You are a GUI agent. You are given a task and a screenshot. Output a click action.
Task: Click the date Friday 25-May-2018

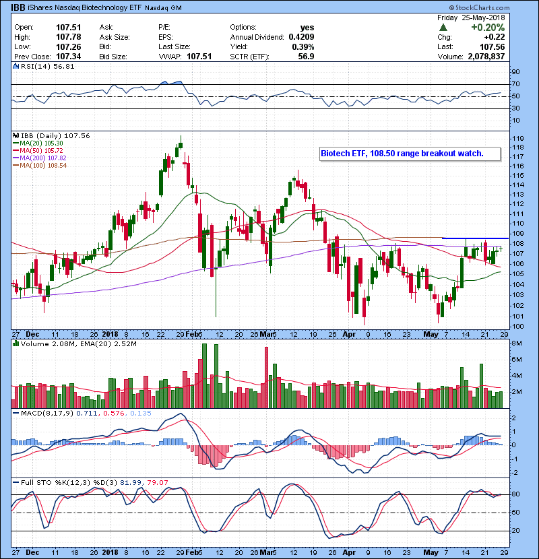[x=471, y=18]
